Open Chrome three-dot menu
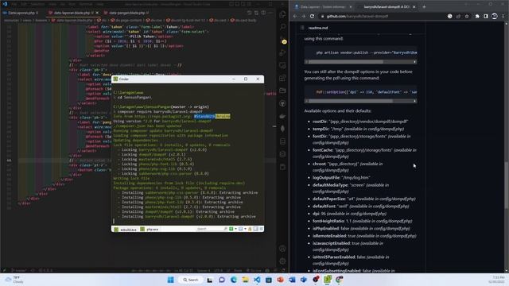This screenshot has width=509, height=286. (503, 16)
